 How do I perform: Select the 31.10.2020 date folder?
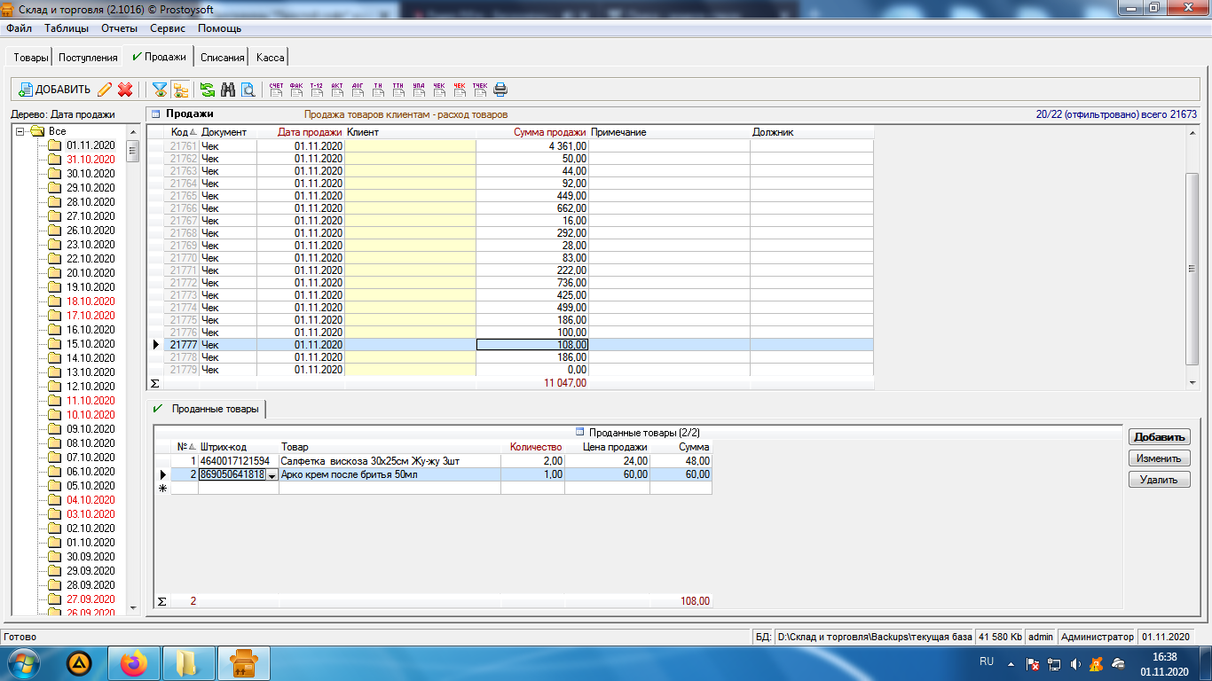click(x=91, y=160)
